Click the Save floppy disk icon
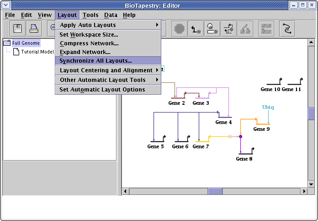The height and width of the screenshot is (221, 318). pyautogui.click(x=18, y=28)
